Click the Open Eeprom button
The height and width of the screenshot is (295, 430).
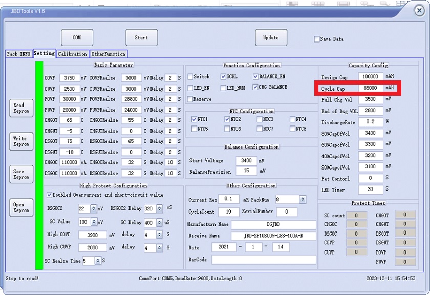click(21, 207)
